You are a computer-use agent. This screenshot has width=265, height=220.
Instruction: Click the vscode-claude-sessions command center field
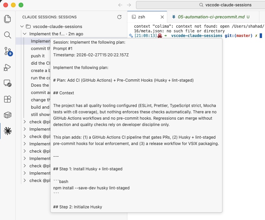pyautogui.click(x=200, y=5)
